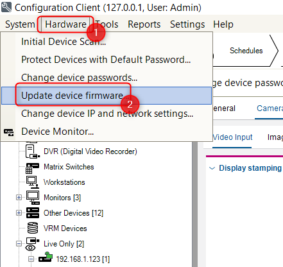
Task: Collapse the 192.168.1.123 [1] device node
Action: (x=31, y=259)
